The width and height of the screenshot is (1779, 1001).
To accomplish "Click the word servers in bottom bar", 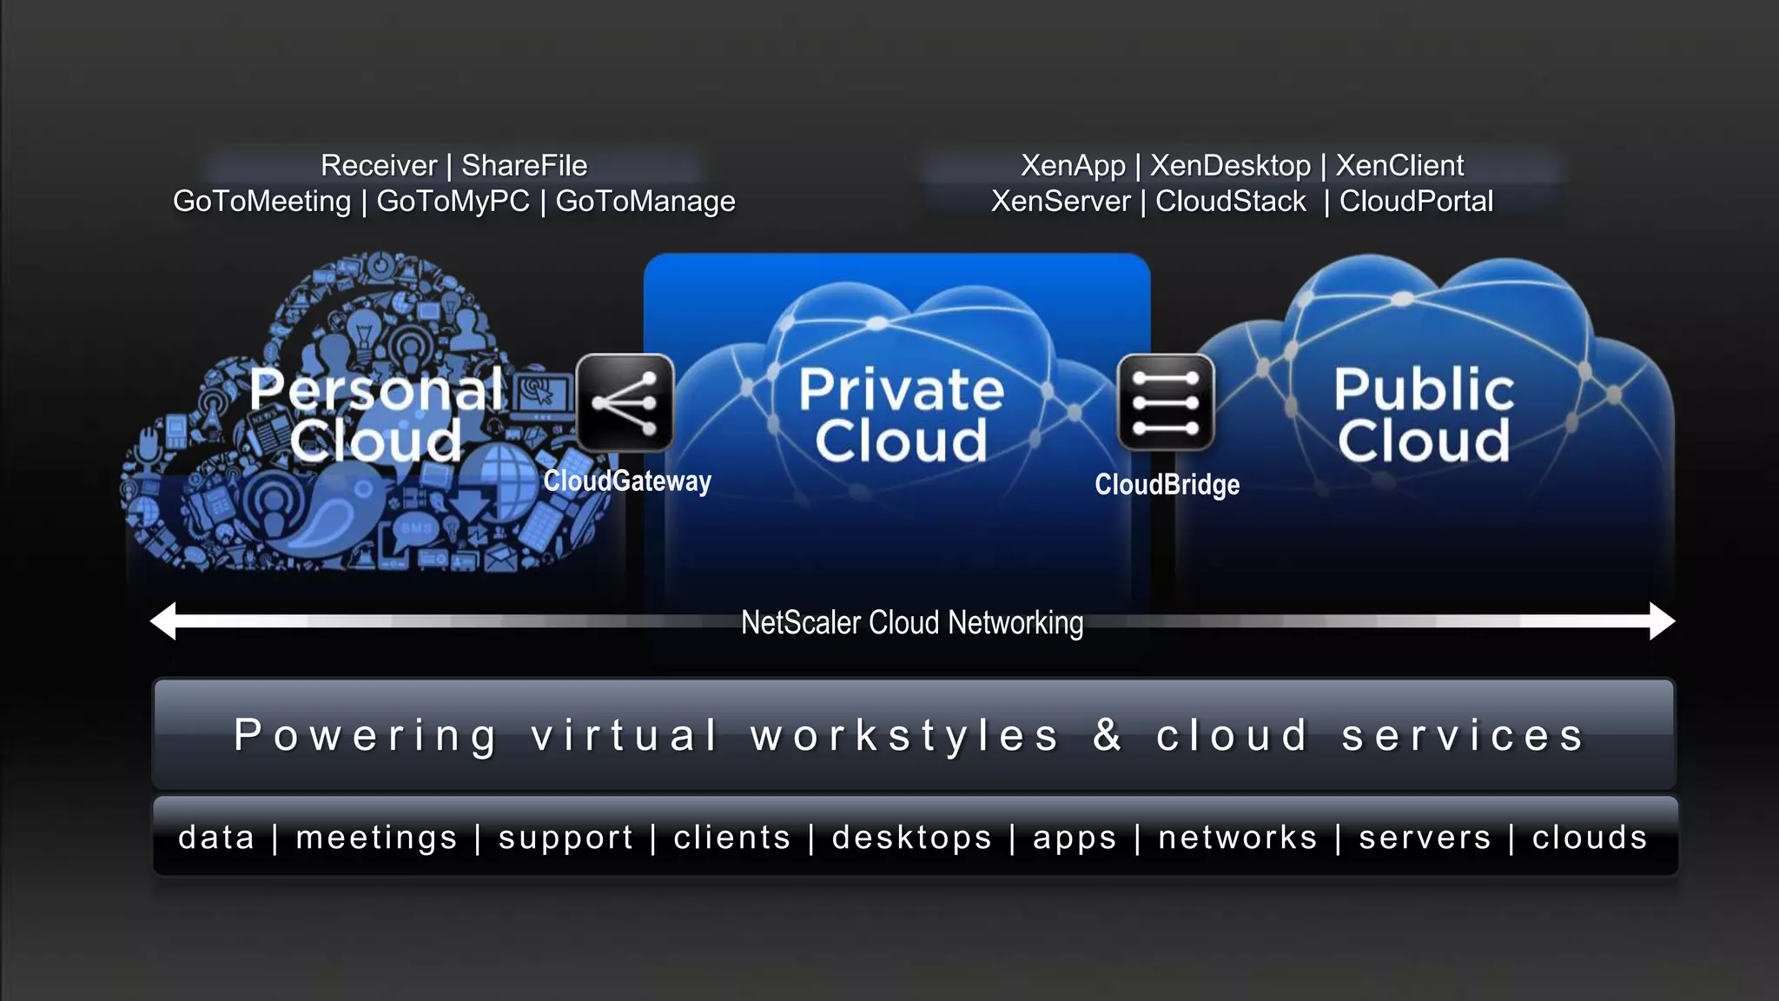I will click(x=1425, y=839).
